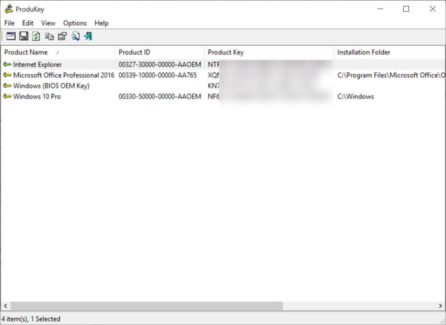Click product ID 00327-30000-00000-AAOEM
The height and width of the screenshot is (325, 446).
click(x=160, y=64)
